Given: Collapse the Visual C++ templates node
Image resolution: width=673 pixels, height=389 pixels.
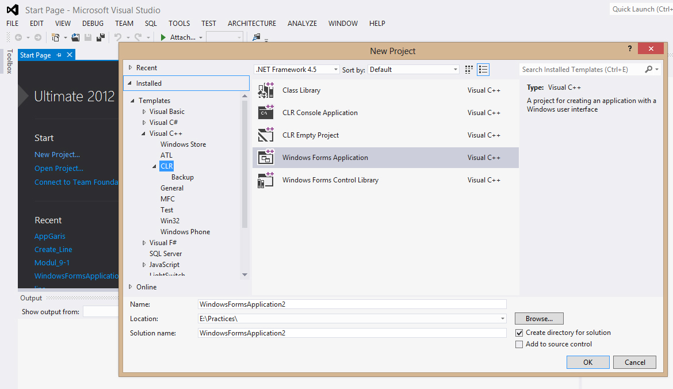Looking at the screenshot, I should coord(143,134).
